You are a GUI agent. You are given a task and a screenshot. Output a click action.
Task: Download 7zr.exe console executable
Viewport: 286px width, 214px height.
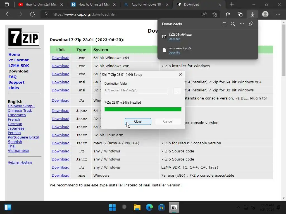[60, 176]
